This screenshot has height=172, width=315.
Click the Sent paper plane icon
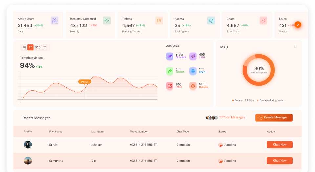[x=193, y=56]
